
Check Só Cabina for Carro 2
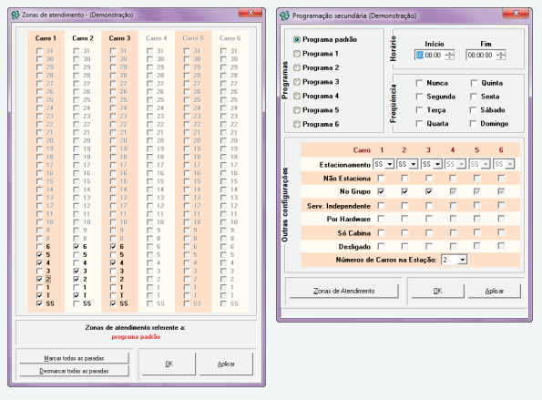[404, 233]
